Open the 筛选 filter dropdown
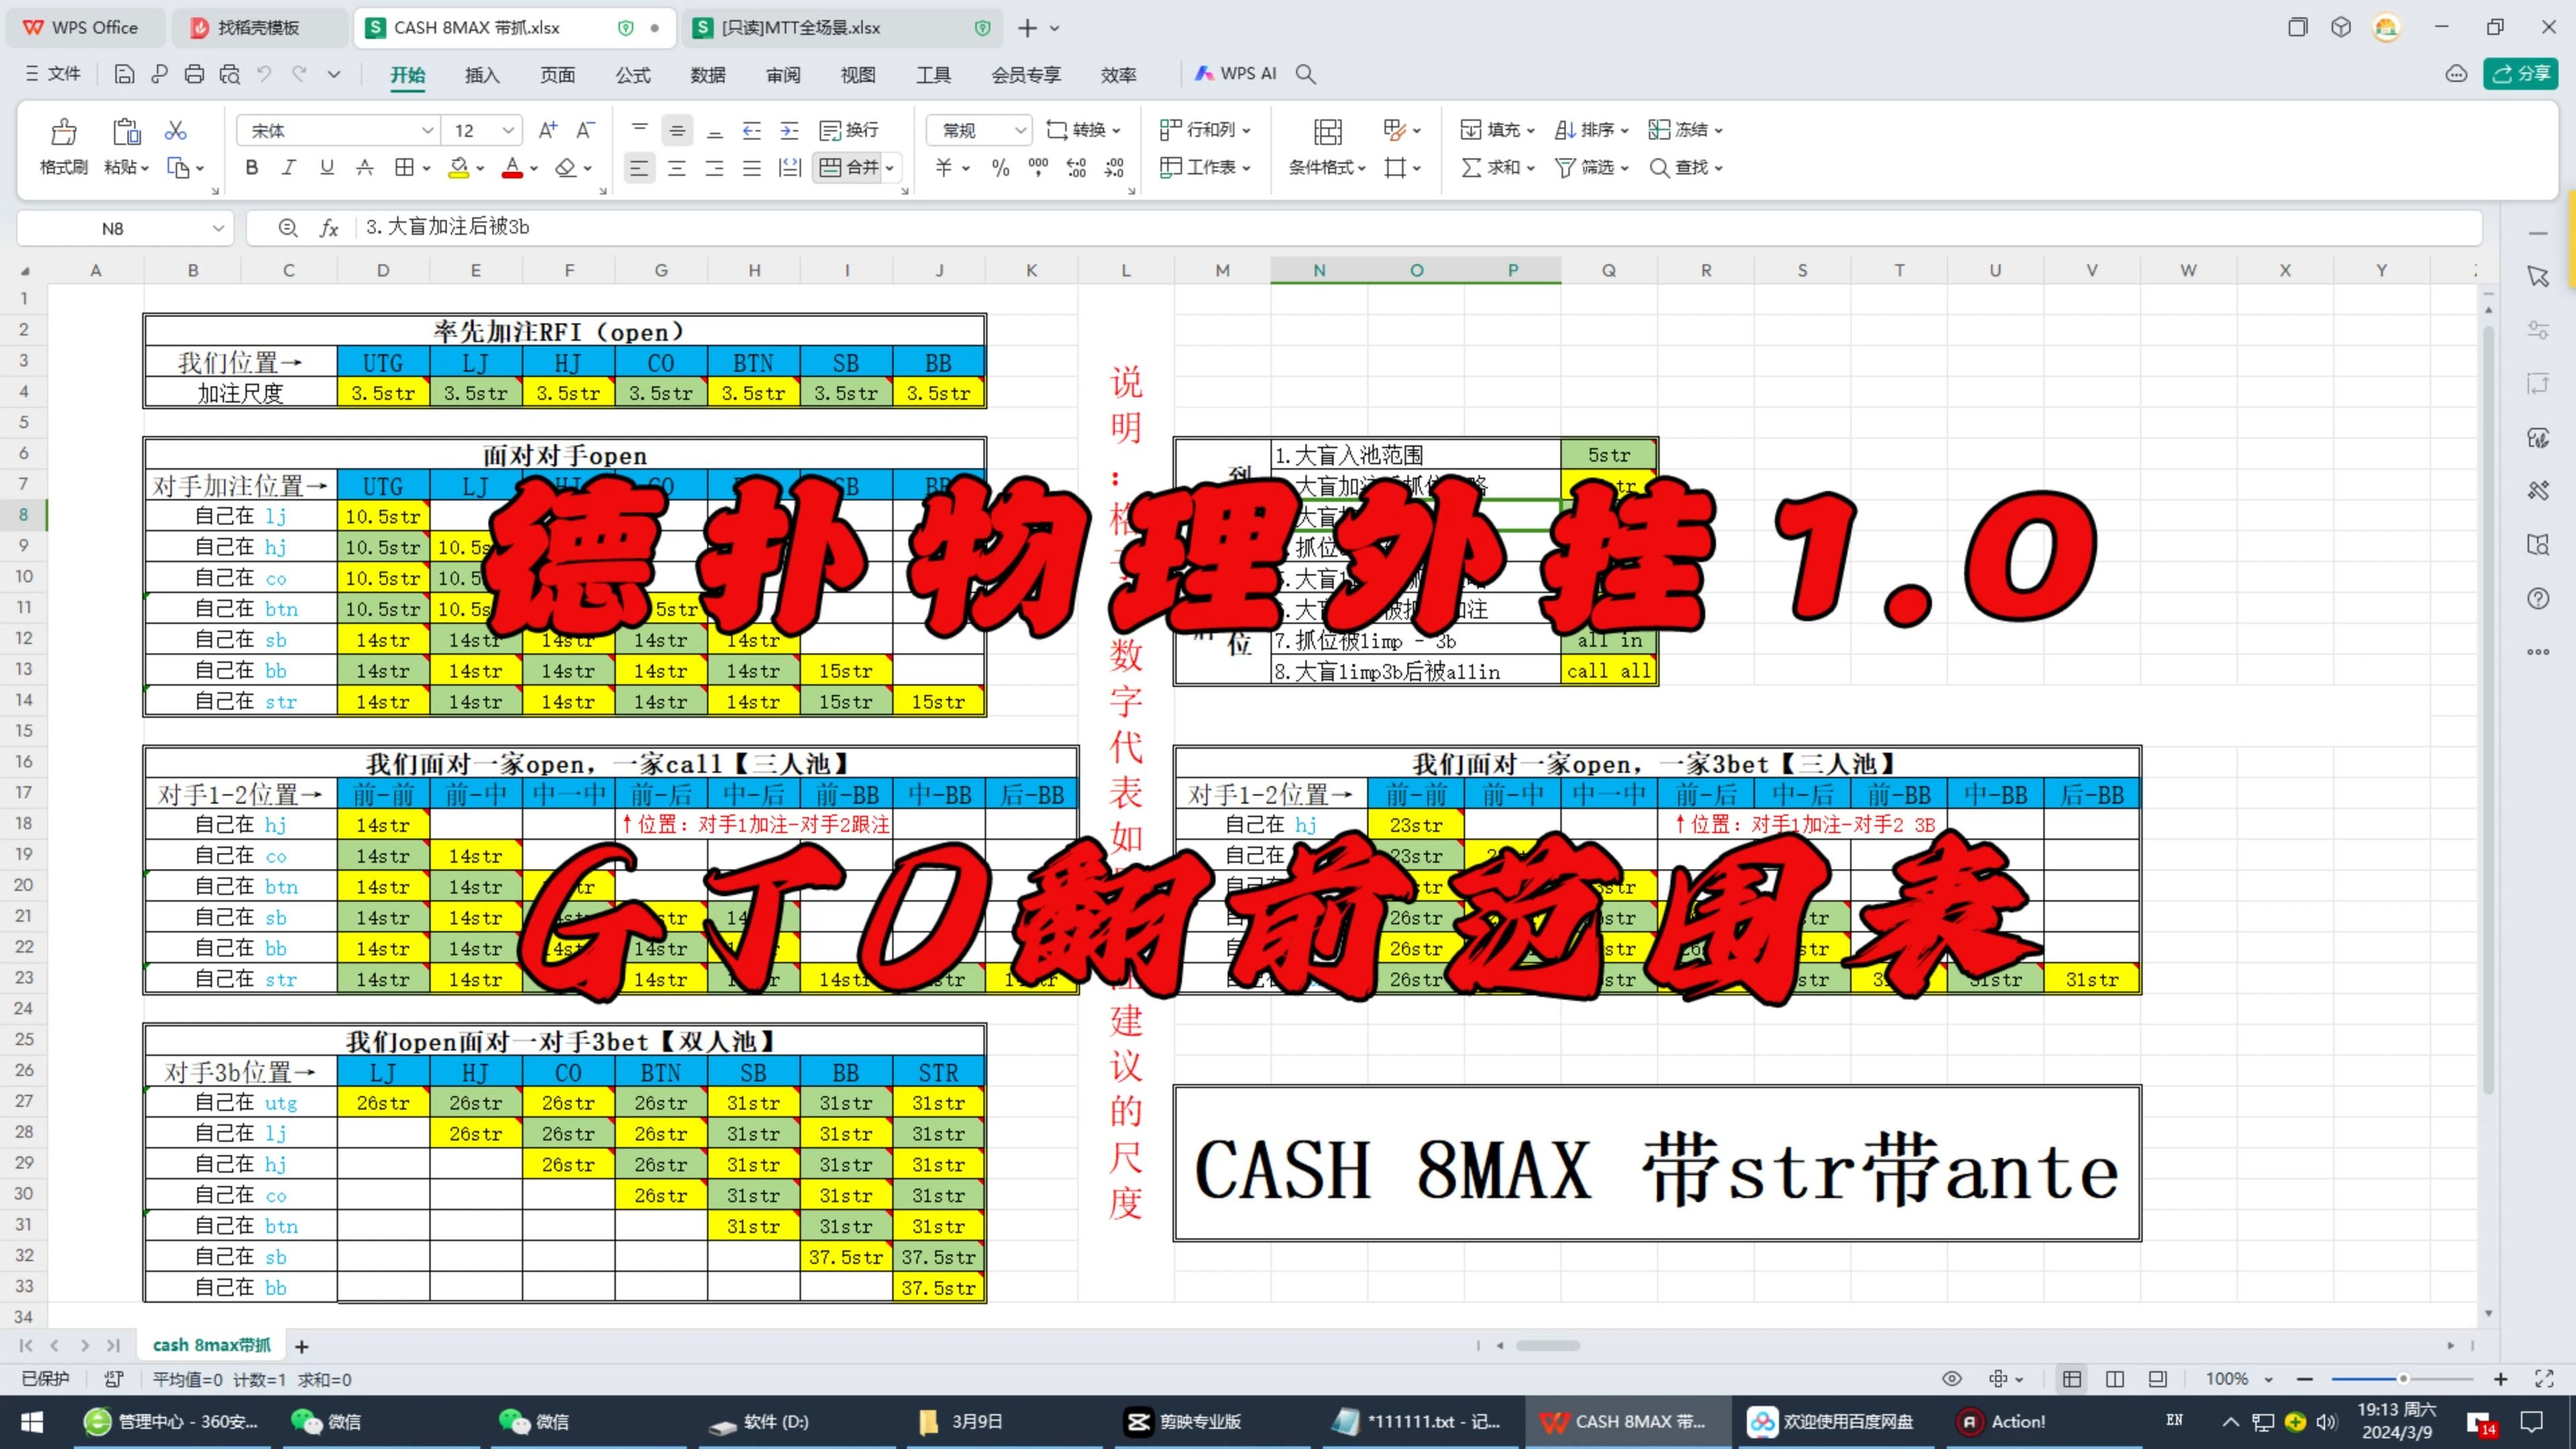Image resolution: width=2576 pixels, height=1449 pixels. 1592,168
